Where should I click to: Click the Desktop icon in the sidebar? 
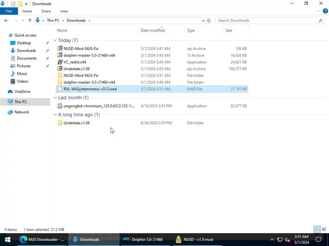coord(13,43)
